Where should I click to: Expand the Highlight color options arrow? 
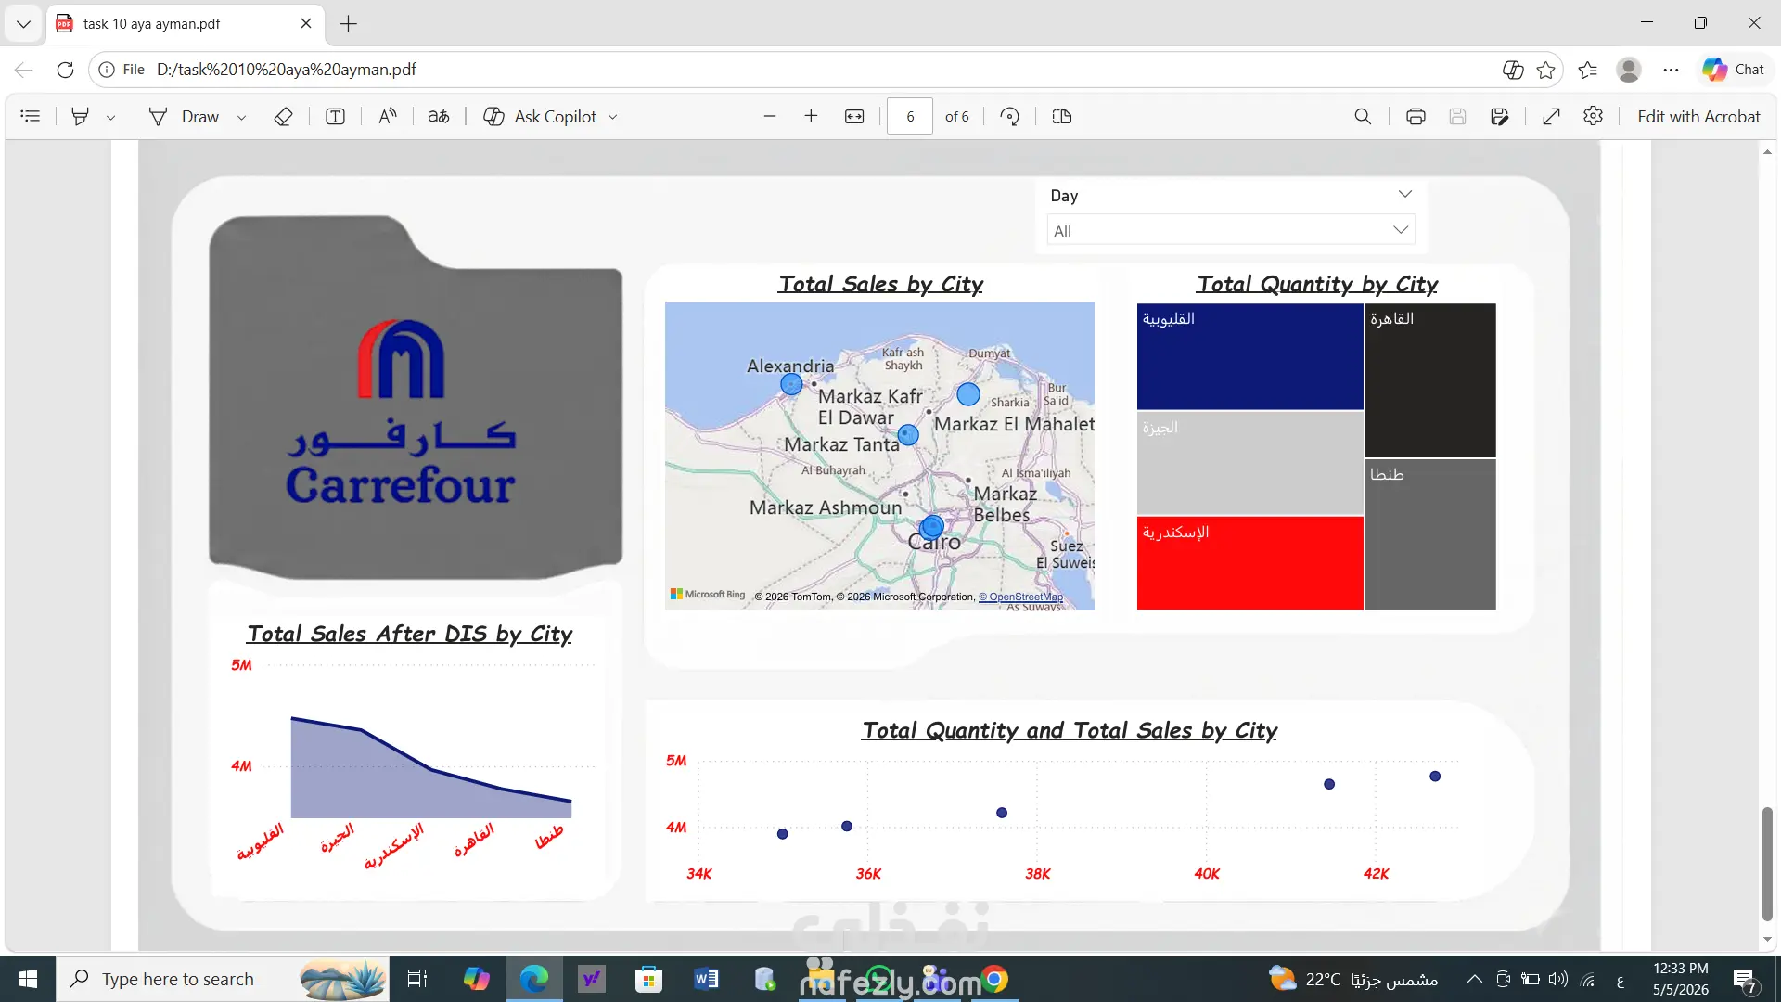pyautogui.click(x=110, y=118)
